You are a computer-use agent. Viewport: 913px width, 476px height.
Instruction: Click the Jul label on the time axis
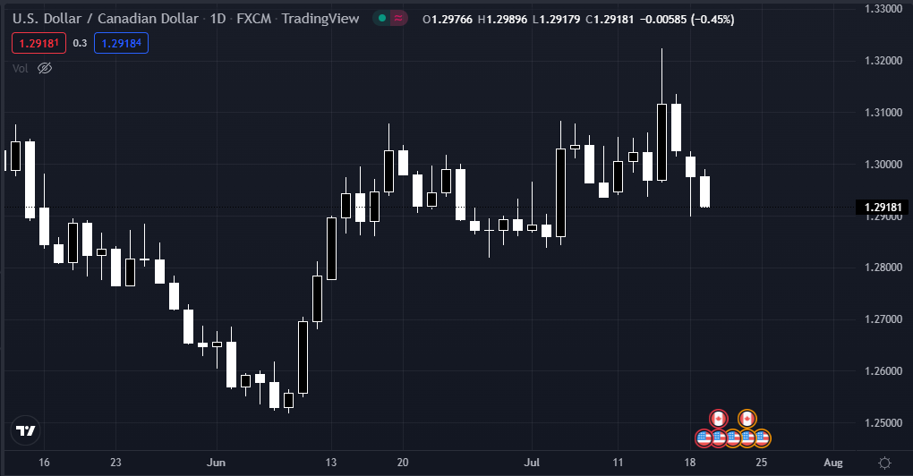pyautogui.click(x=532, y=463)
